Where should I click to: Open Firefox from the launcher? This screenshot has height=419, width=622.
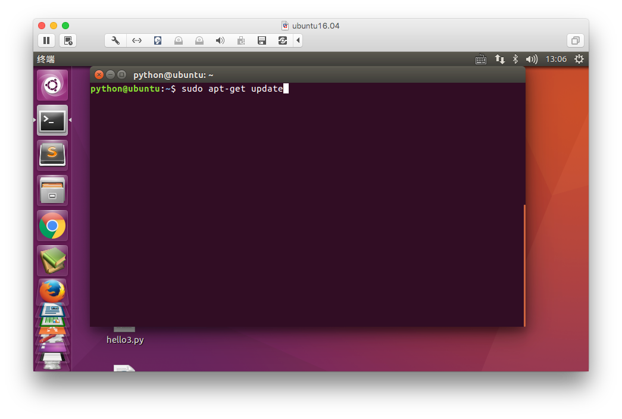coord(52,291)
